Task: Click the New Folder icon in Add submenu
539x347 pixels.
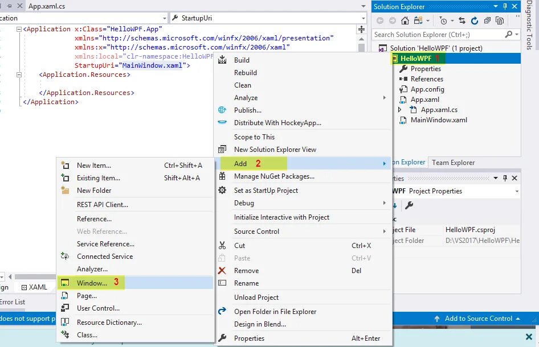Action: click(65, 190)
